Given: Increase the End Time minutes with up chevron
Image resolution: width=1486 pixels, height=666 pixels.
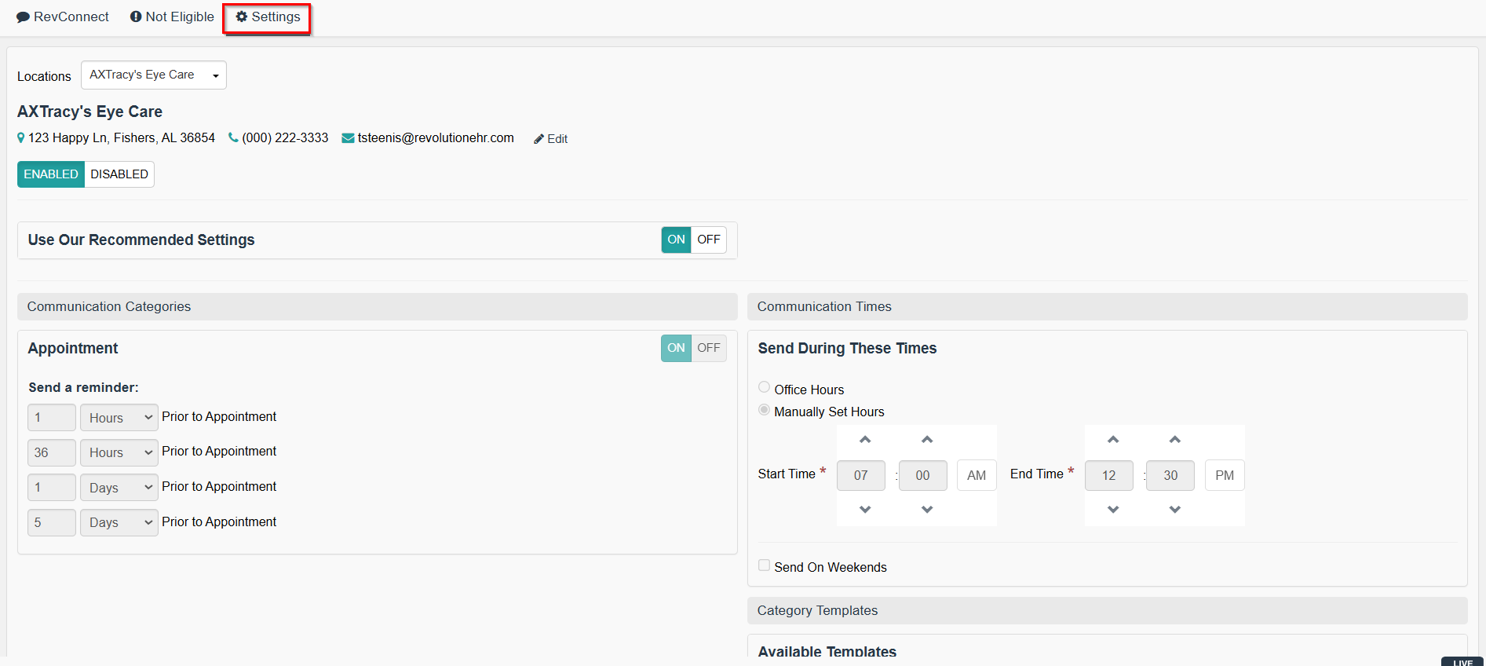Looking at the screenshot, I should tap(1174, 440).
